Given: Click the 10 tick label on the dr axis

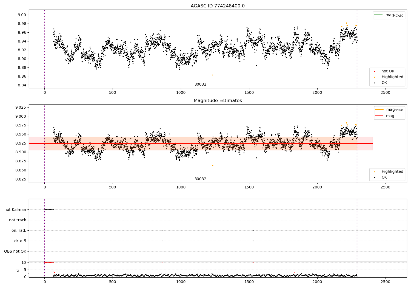Looking at the screenshot, I should click(x=24, y=262).
